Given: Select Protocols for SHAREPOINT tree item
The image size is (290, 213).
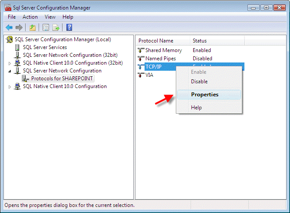Looking at the screenshot, I should [x=62, y=79].
